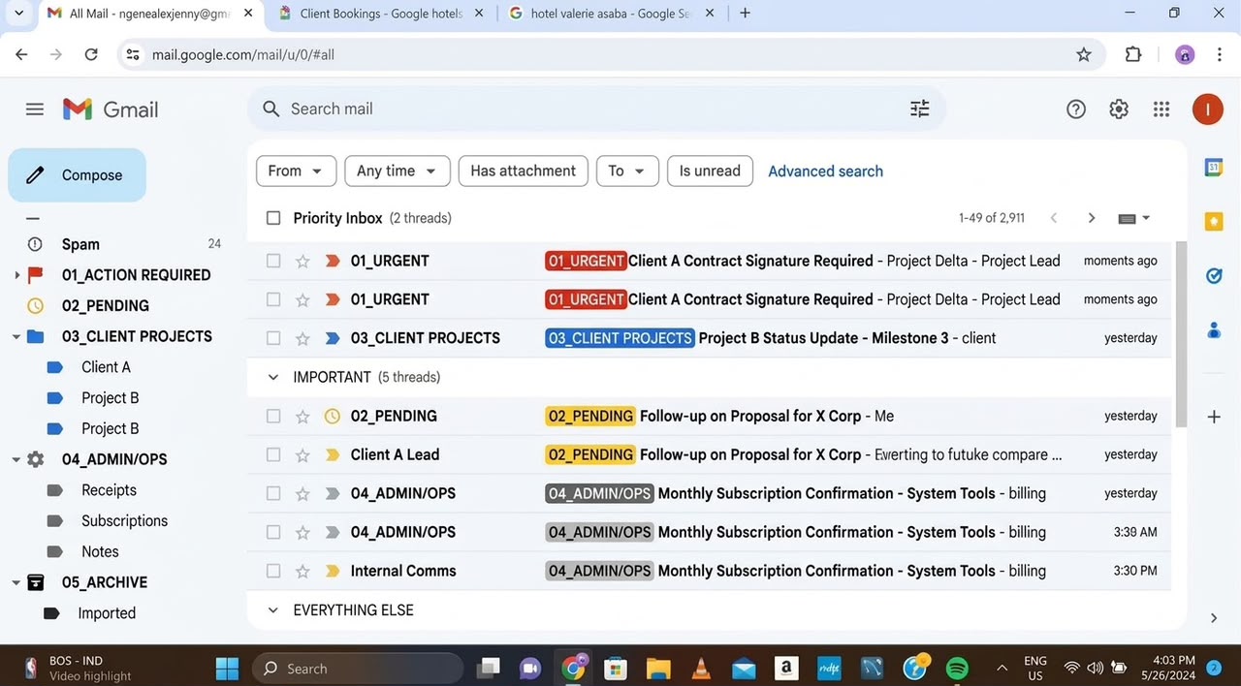Open Google Tasks side panel

[x=1214, y=276]
